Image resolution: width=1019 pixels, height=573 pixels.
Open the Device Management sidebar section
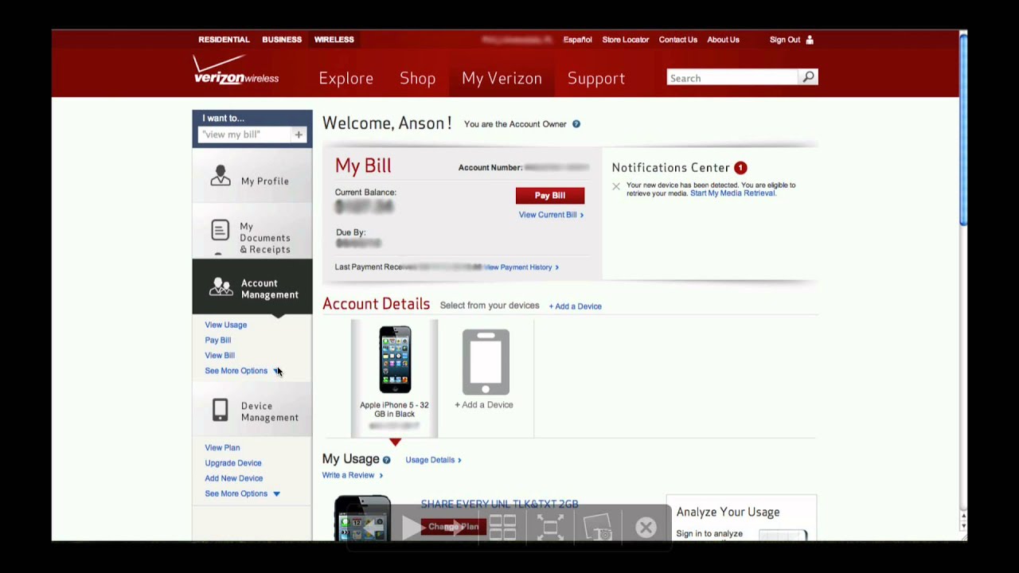pos(252,411)
